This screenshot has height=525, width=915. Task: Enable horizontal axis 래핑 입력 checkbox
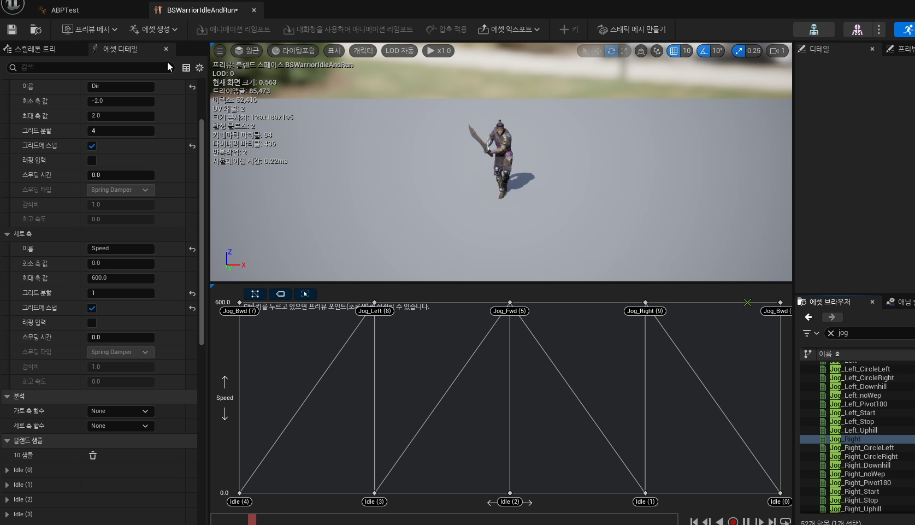coord(92,161)
